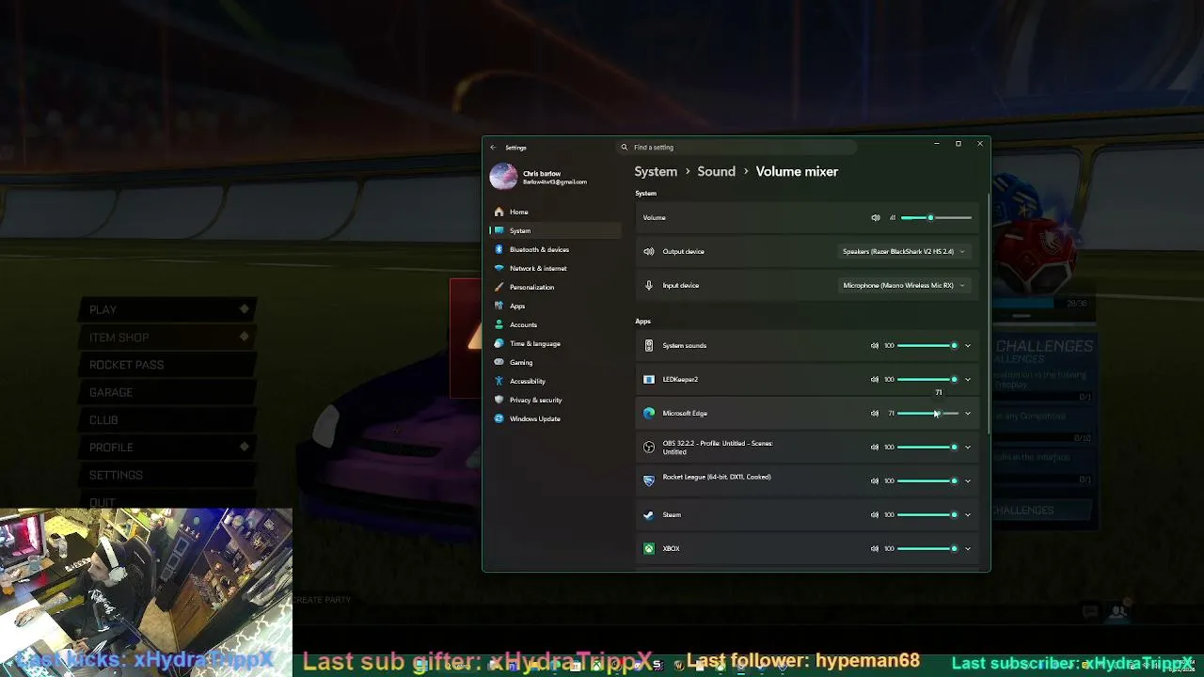This screenshot has height=677, width=1204.
Task: Click the Input device microphone icon
Action: pos(649,286)
